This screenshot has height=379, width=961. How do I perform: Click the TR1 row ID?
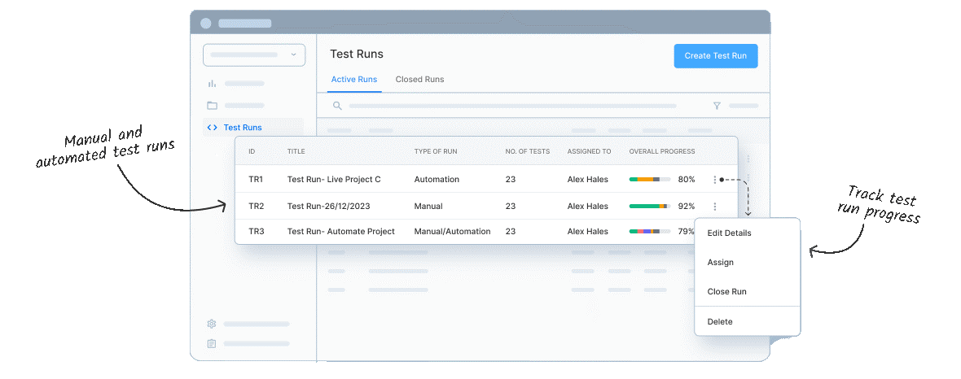[256, 180]
